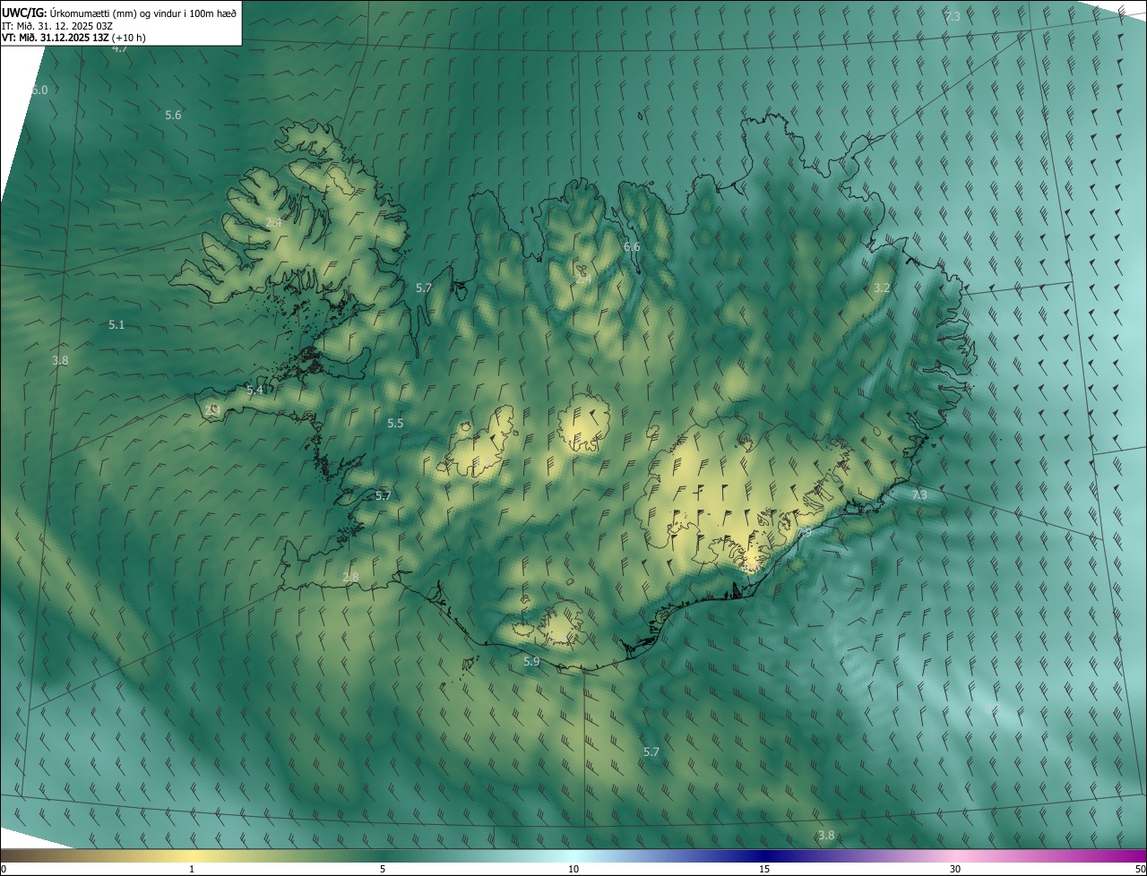The image size is (1147, 876).
Task: Click the title 'Úrkomumætti (mm) og vindur í 100m hæð'
Action: [143, 13]
